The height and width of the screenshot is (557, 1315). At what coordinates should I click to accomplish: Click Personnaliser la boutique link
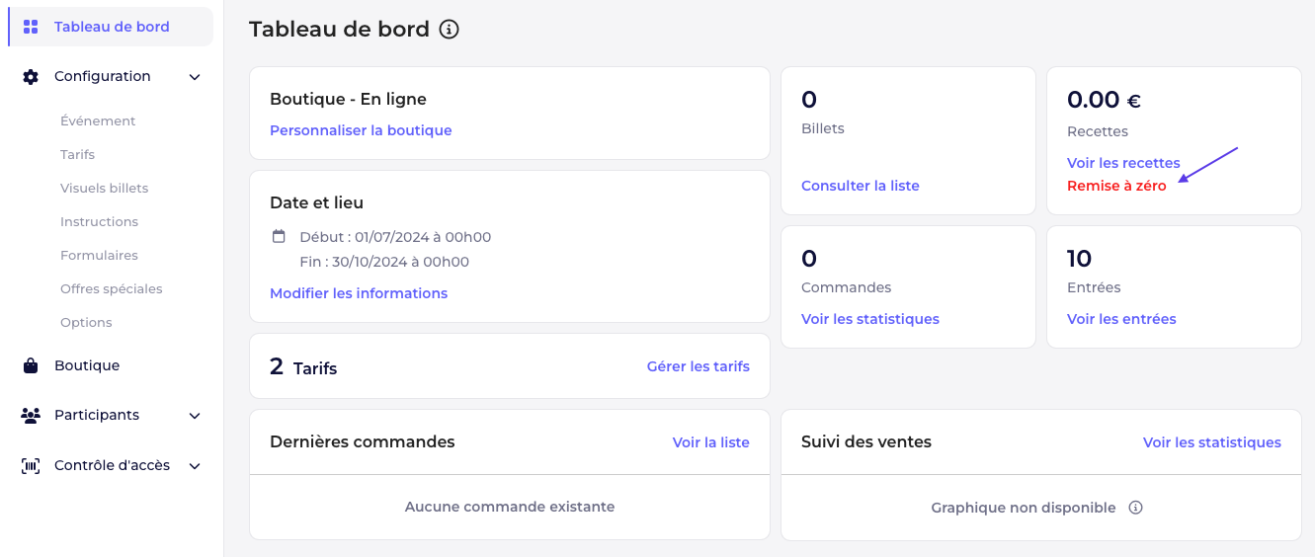pos(361,130)
